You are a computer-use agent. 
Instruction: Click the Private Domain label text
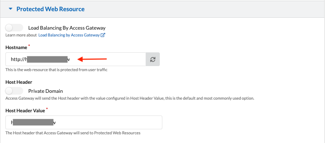pos(45,91)
